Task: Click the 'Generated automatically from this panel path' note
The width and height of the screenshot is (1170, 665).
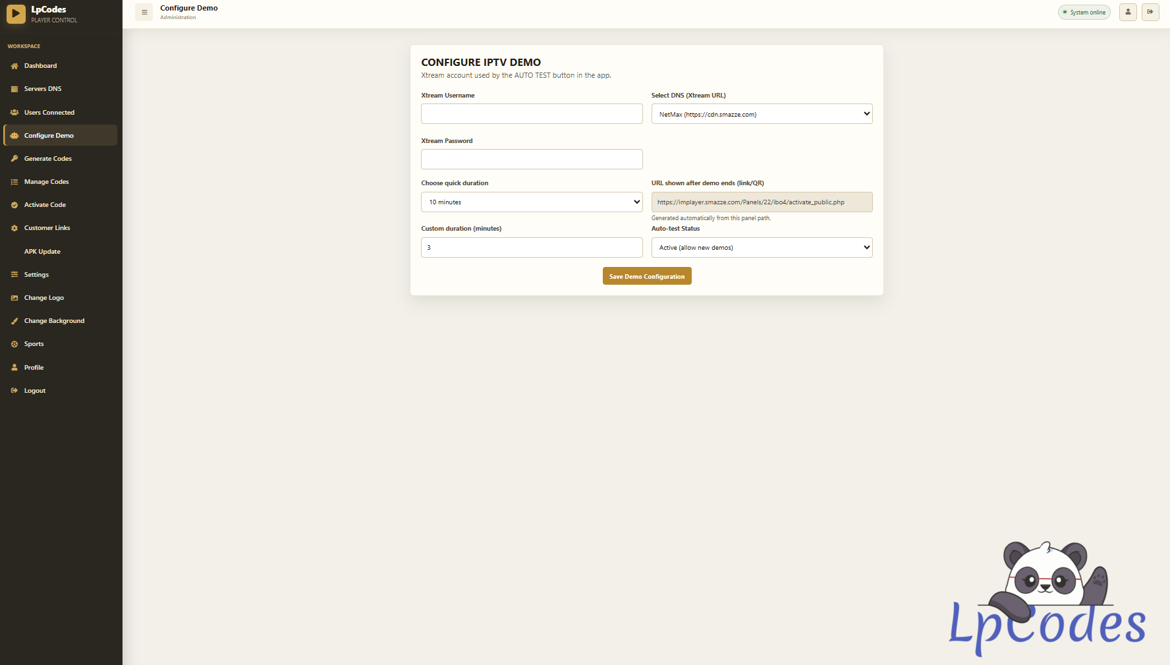Action: (x=711, y=218)
